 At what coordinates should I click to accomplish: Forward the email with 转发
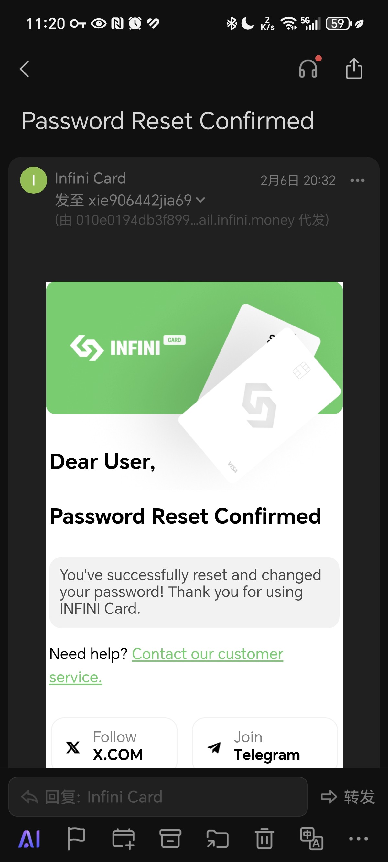(348, 797)
